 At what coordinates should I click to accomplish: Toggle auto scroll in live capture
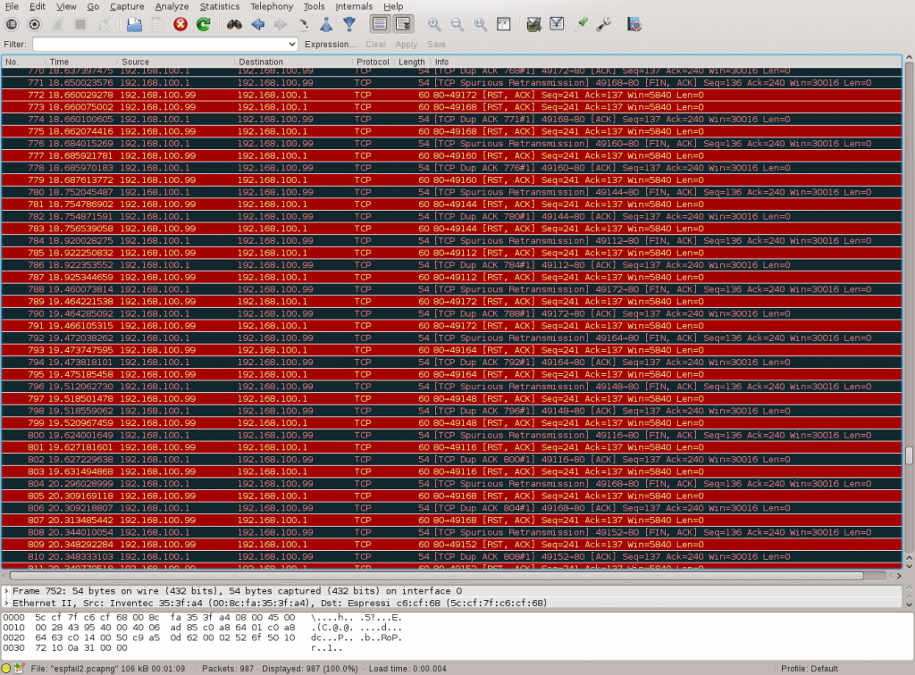[x=403, y=24]
